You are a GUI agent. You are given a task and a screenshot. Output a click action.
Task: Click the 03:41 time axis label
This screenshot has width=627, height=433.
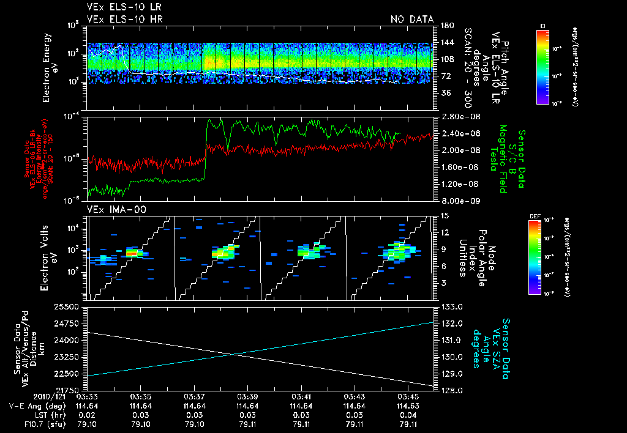(301, 398)
